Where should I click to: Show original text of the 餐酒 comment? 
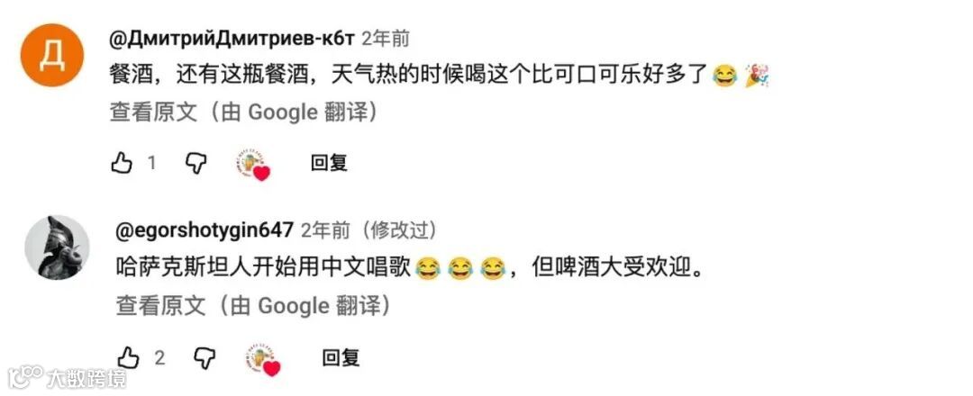tap(244, 112)
